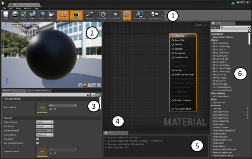252x159 pixels.
Task: Open toolbar overflow arrow next to Preview Nodes
Action: click(x=162, y=15)
